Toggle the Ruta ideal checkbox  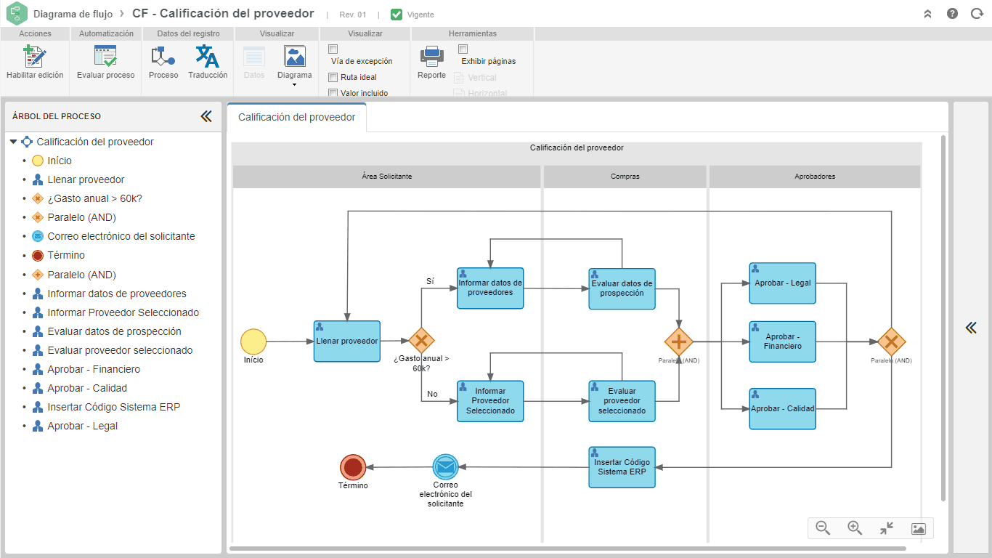pos(333,77)
